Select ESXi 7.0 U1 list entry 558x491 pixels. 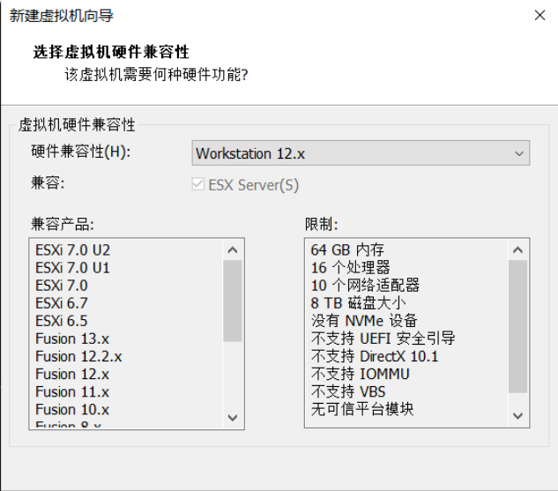click(73, 268)
